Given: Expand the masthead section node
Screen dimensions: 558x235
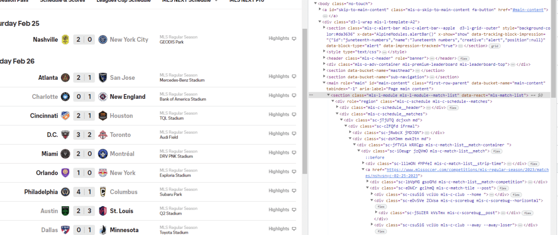Looking at the screenshot, I should [324, 70].
